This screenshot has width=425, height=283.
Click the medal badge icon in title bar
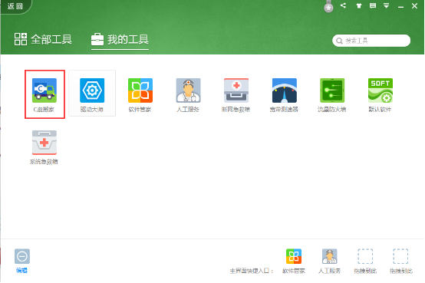pos(328,6)
